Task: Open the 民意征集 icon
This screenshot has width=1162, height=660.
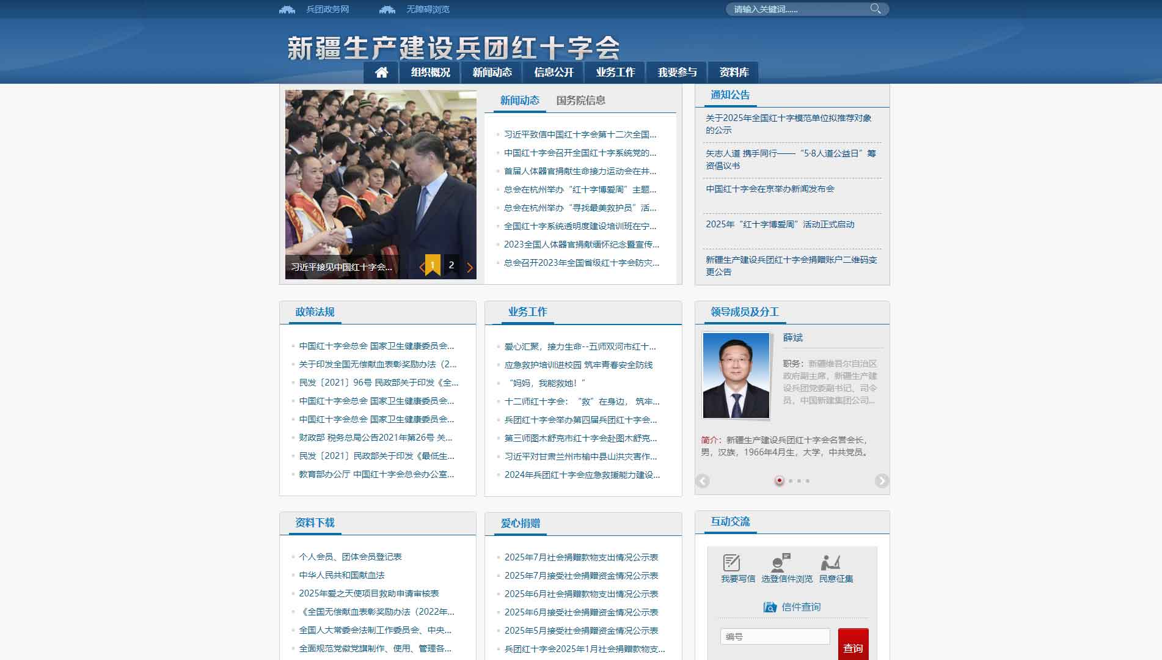Action: pos(830,562)
